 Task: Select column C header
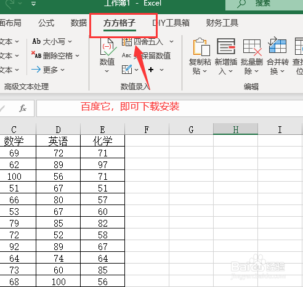[18, 129]
